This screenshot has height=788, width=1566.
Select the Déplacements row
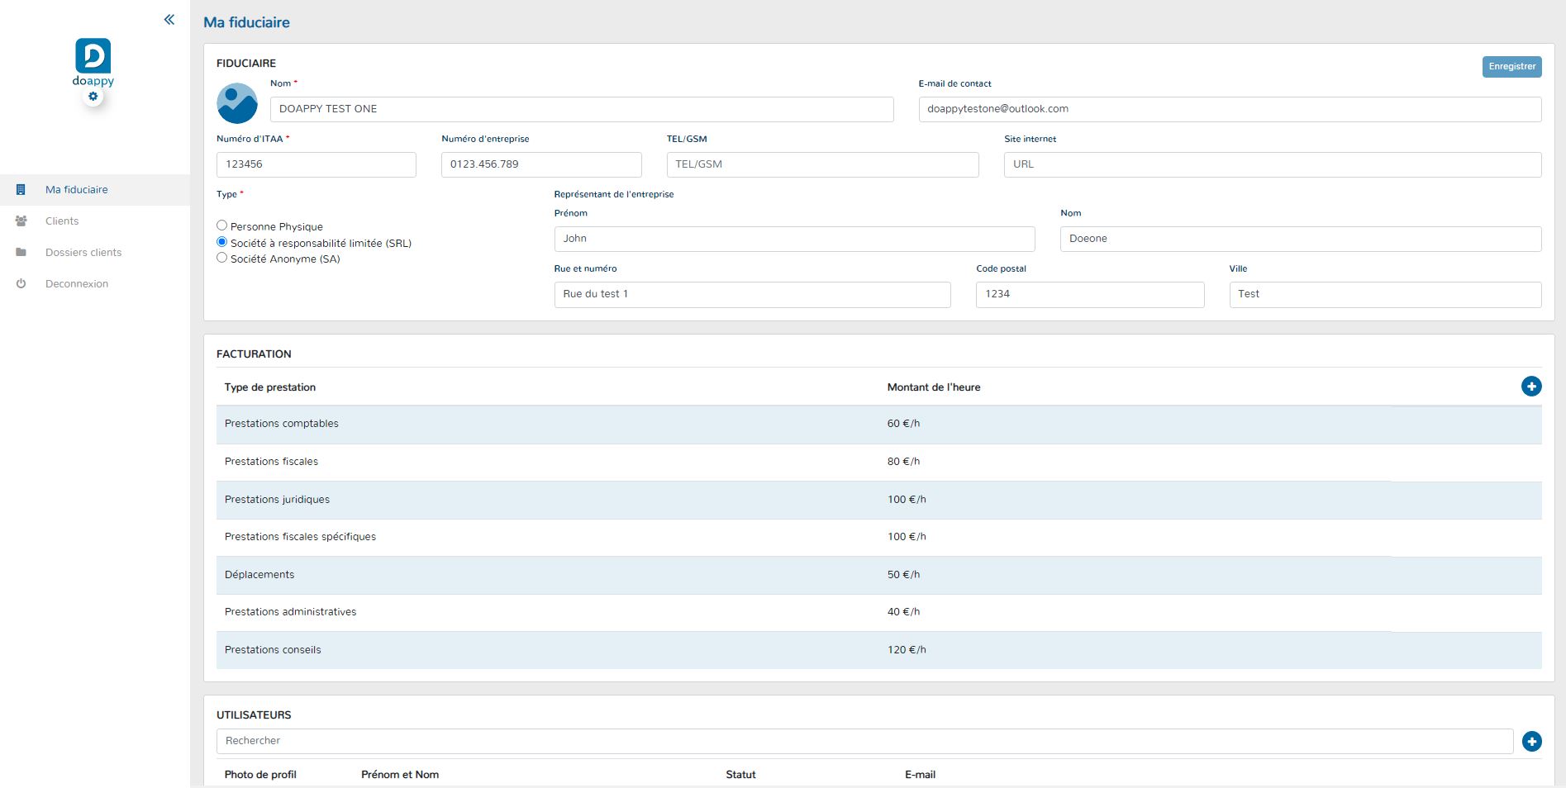[x=878, y=575]
